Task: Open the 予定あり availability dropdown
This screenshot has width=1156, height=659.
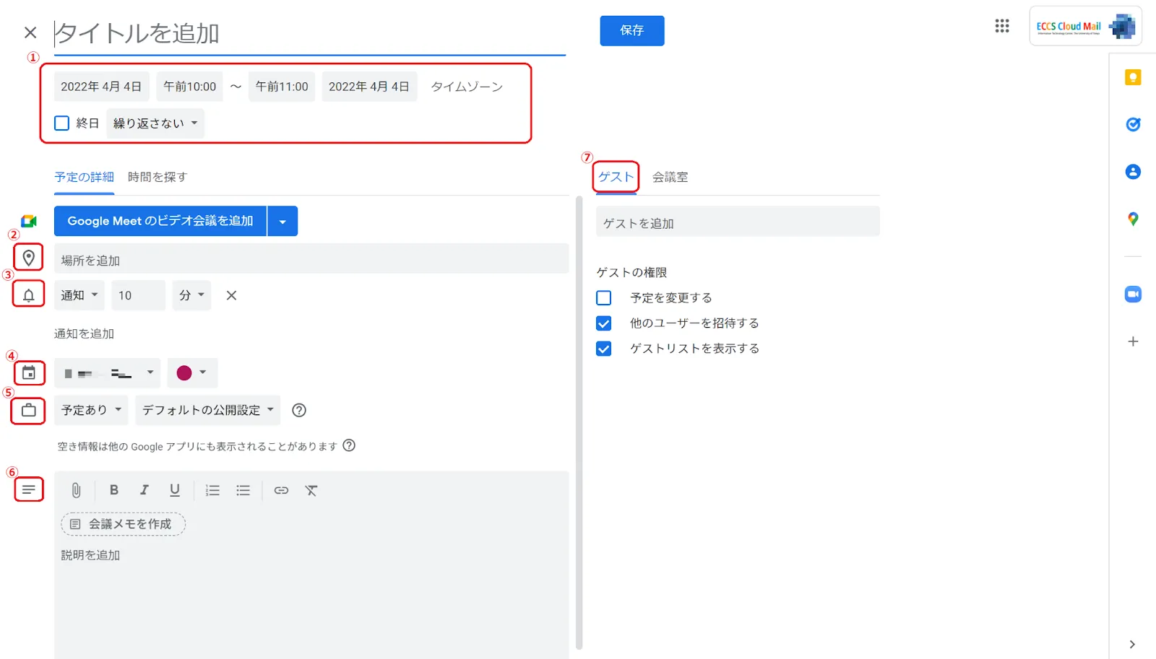Action: click(90, 410)
